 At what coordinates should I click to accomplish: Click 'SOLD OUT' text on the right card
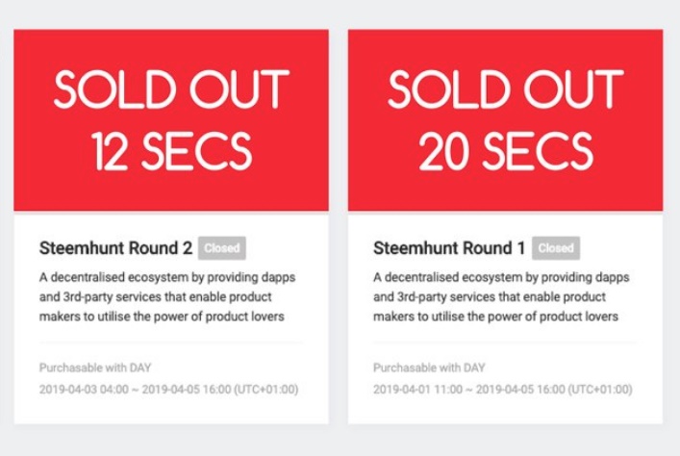click(x=505, y=90)
